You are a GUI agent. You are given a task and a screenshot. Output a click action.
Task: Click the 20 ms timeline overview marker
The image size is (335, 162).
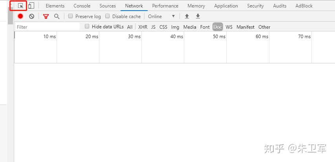tap(92, 37)
